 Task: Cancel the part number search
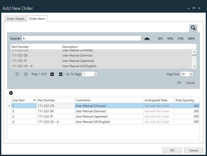pos(190,83)
